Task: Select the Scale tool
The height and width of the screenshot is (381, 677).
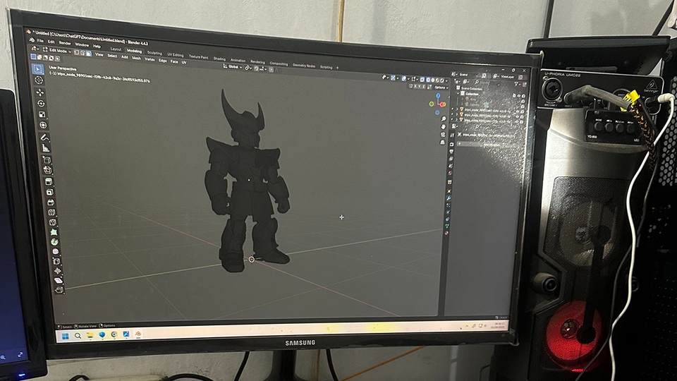Action: (42, 114)
